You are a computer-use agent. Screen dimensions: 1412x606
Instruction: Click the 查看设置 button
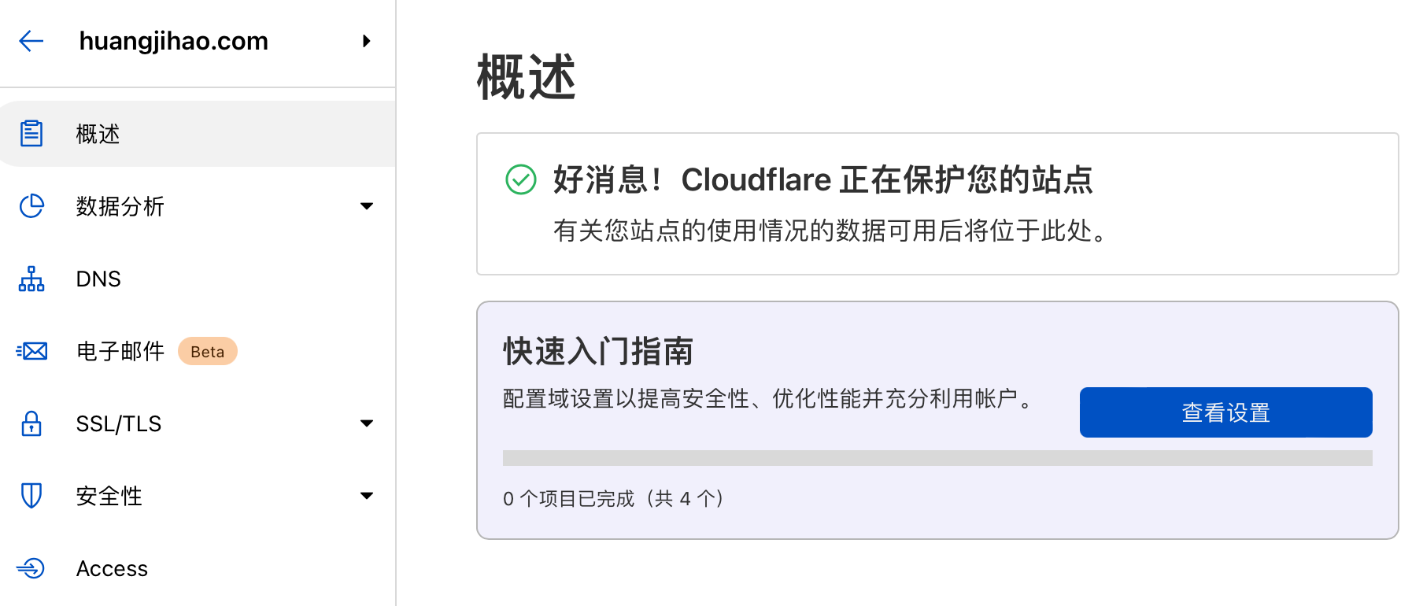click(1225, 412)
